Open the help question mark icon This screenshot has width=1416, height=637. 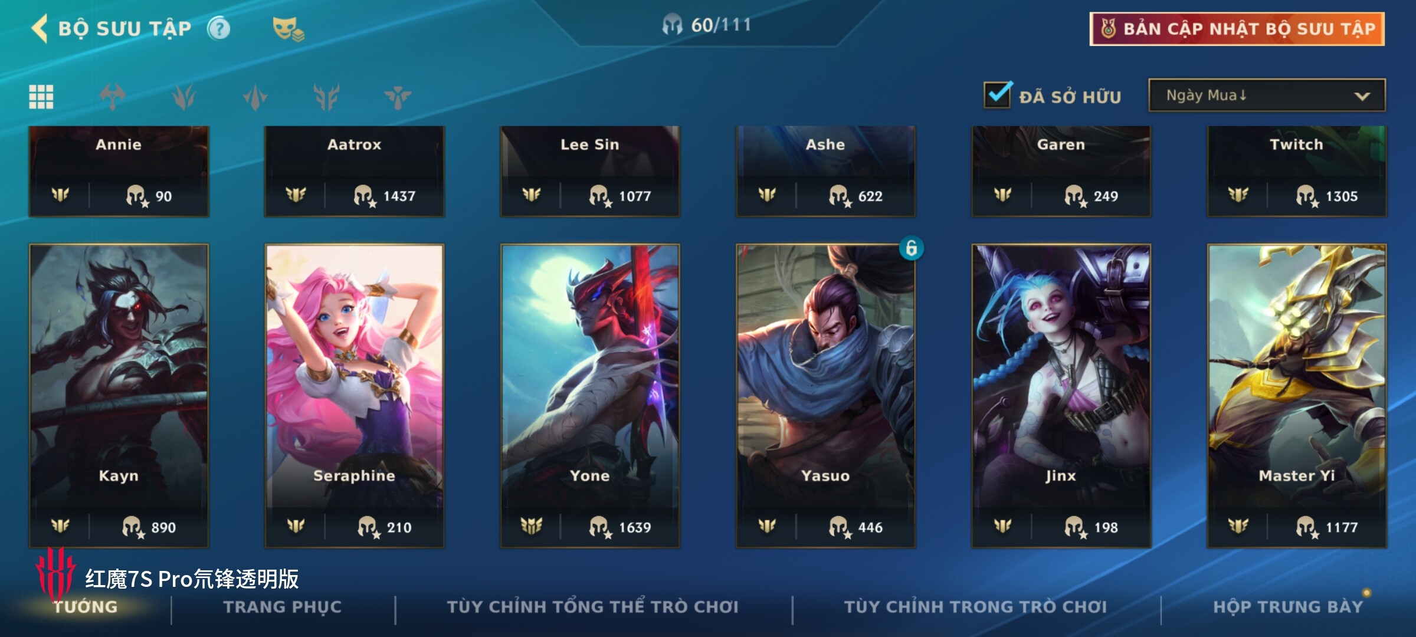click(219, 28)
